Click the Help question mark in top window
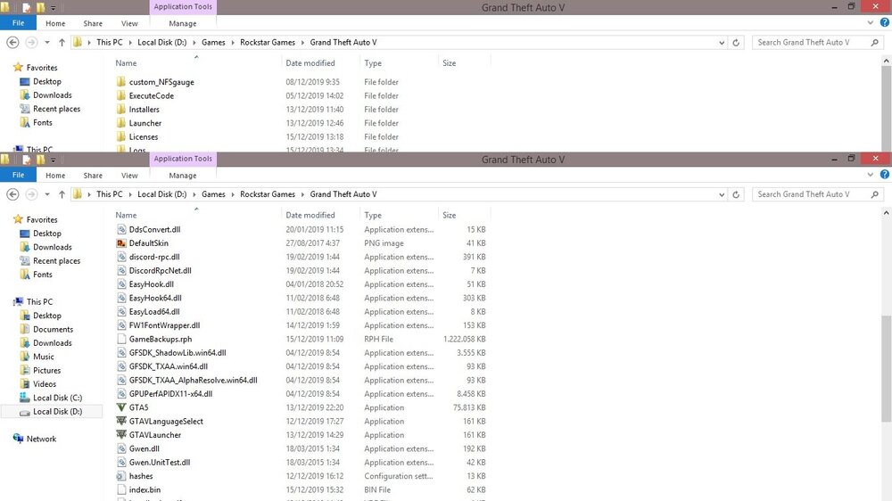Image resolution: width=892 pixels, height=501 pixels. pos(885,23)
